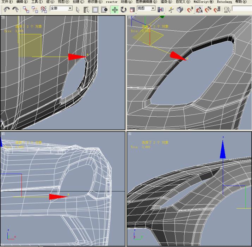
Task: Choose the Select and Rotate tool
Action: [123, 10]
